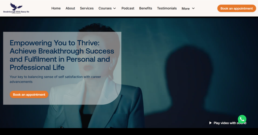The image size is (258, 135).
Task: Jump to Testimonials section
Action: [x=167, y=8]
